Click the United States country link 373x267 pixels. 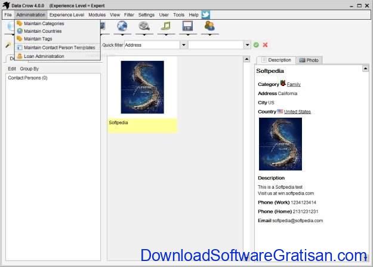297,112
